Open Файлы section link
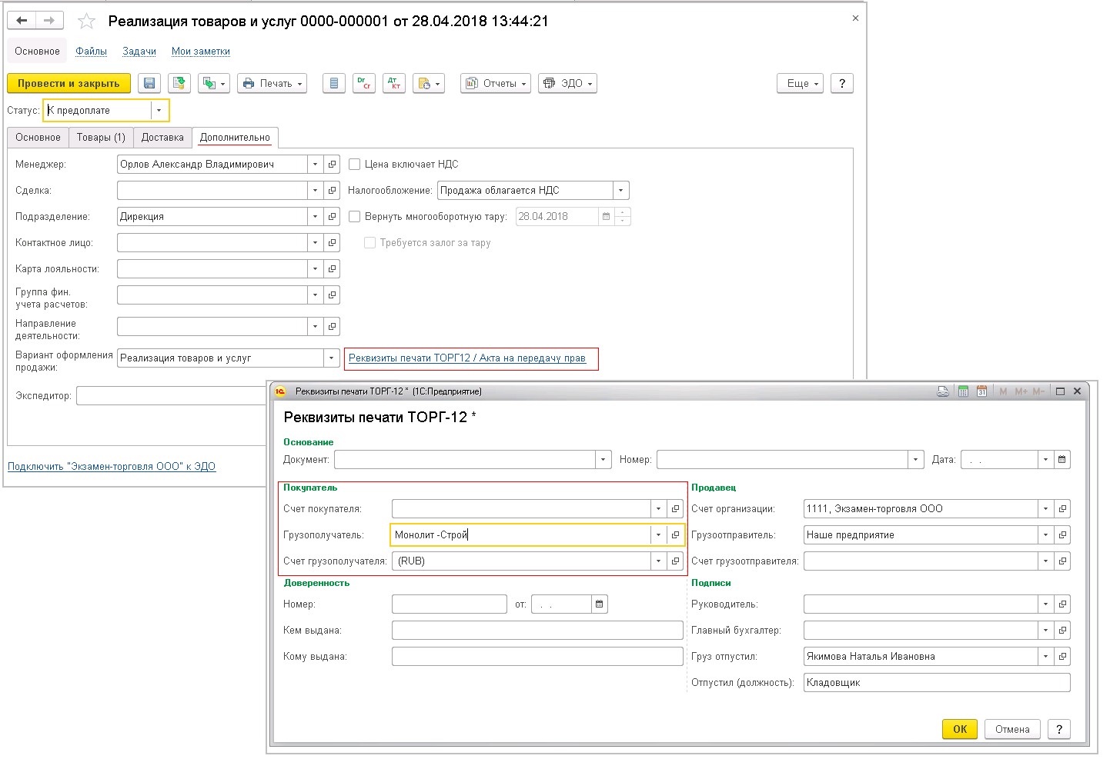This screenshot has height=769, width=1110. pos(92,51)
